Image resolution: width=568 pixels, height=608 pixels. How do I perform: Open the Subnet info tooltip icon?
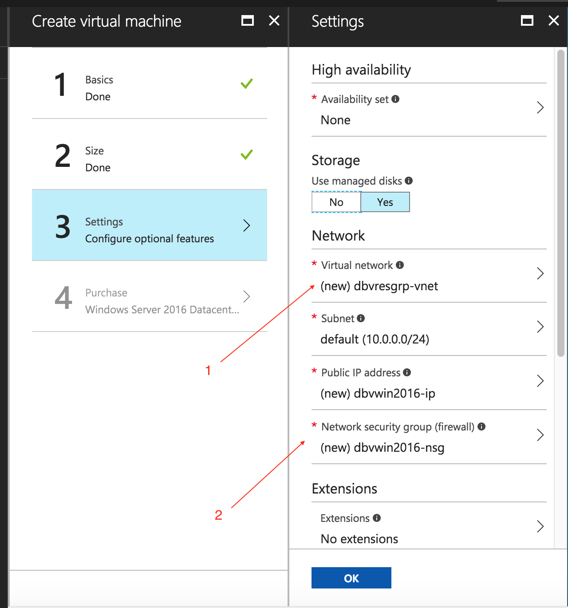(x=361, y=318)
